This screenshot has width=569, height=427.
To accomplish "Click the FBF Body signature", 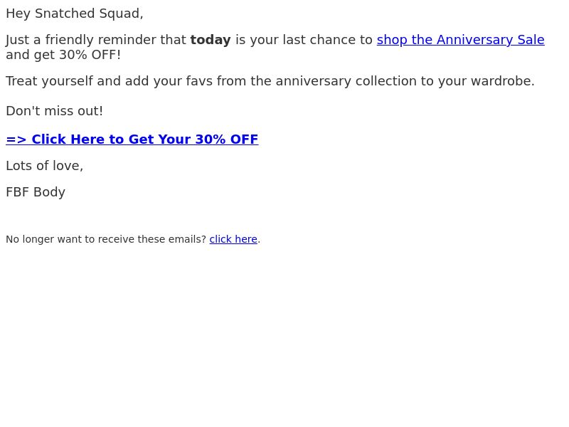I will click(x=36, y=191).
